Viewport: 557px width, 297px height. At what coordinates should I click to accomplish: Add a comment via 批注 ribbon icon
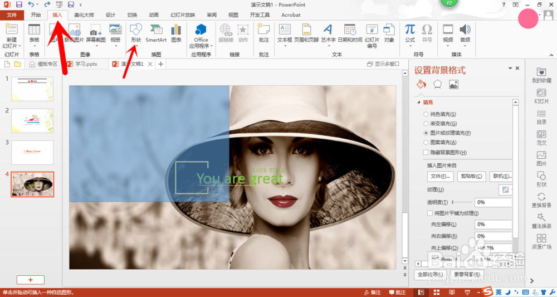pos(264,30)
